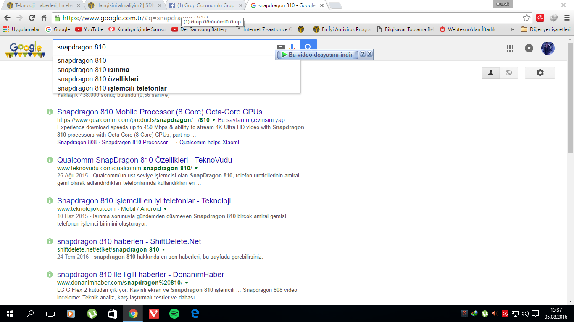
Task: Open the 'Snapdragon 808' sitelink
Action: point(77,143)
